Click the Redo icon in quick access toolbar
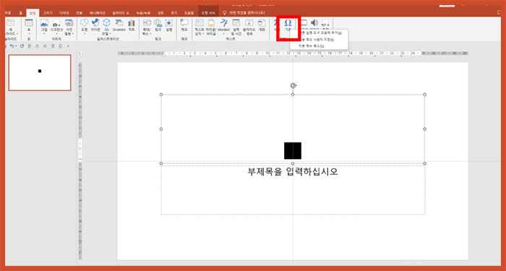Screen dimensions: 506x271 pyautogui.click(x=22, y=46)
